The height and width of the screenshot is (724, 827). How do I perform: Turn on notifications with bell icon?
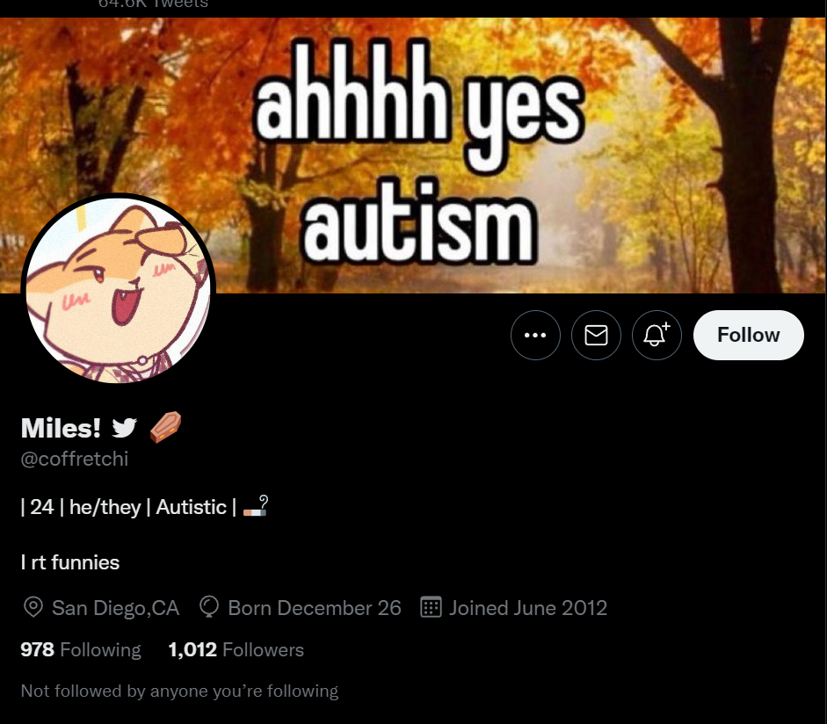[657, 336]
